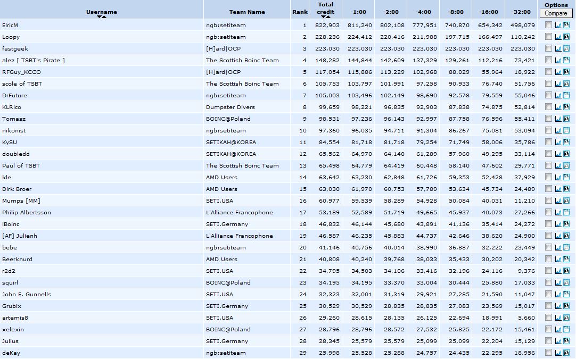Click the Rank column header
Image resolution: width=576 pixels, height=359 pixels.
300,12
